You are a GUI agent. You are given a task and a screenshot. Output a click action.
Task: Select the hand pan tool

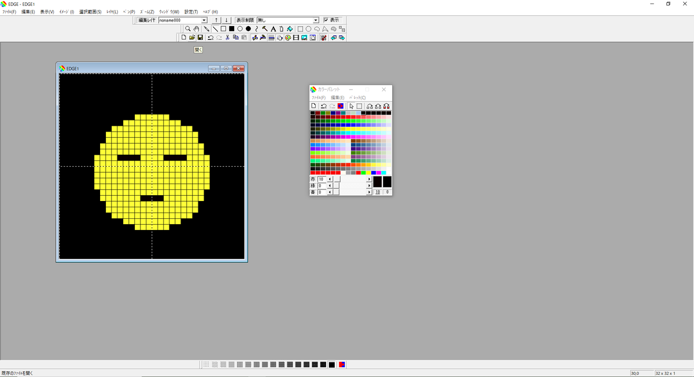click(x=196, y=28)
